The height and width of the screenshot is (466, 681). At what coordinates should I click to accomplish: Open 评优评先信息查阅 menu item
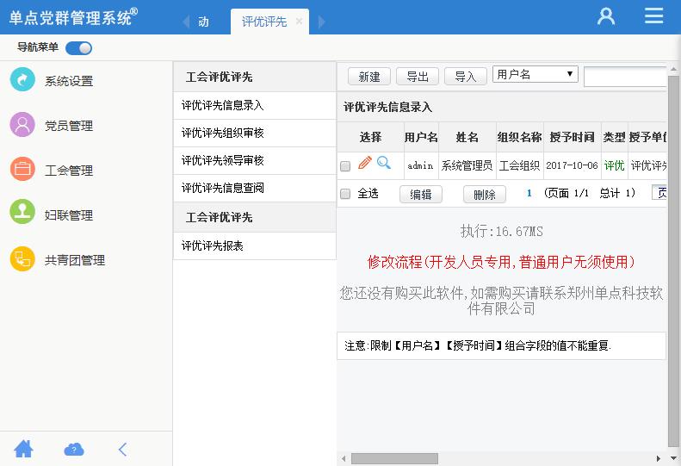coord(255,189)
